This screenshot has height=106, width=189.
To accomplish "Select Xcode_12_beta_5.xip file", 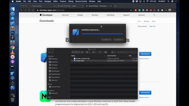I will point(104,58).
